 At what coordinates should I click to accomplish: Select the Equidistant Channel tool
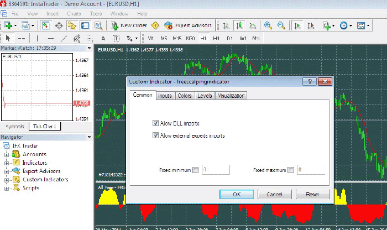[x=77, y=38]
